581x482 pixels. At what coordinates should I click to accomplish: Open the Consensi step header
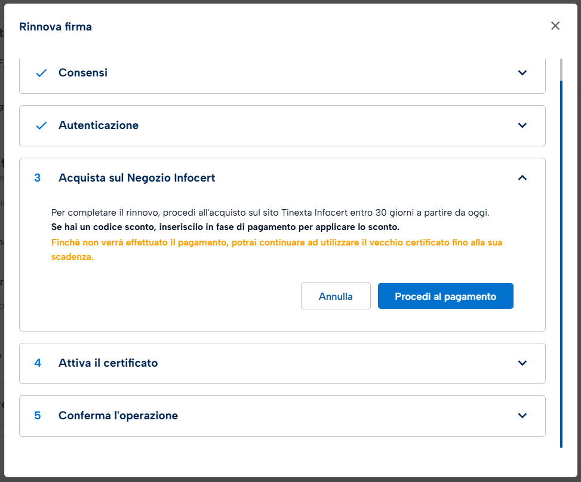pos(83,73)
